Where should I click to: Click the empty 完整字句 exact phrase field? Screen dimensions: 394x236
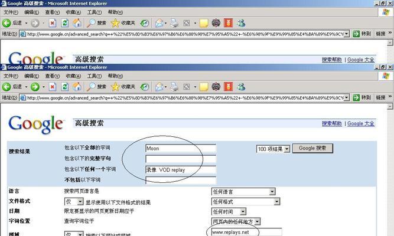181,159
